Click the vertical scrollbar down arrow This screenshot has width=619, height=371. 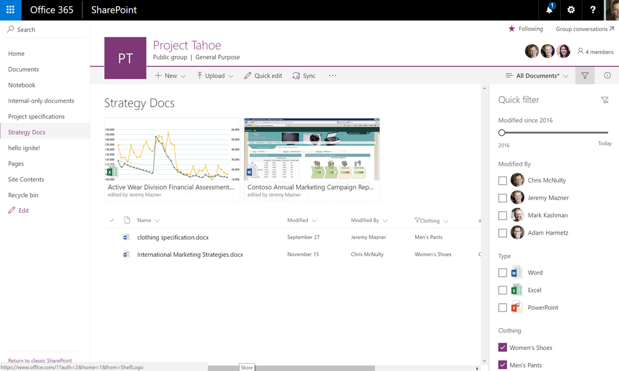485,361
